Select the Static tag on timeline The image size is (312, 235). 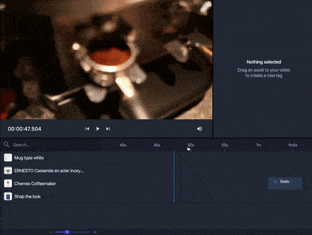pos(285,183)
